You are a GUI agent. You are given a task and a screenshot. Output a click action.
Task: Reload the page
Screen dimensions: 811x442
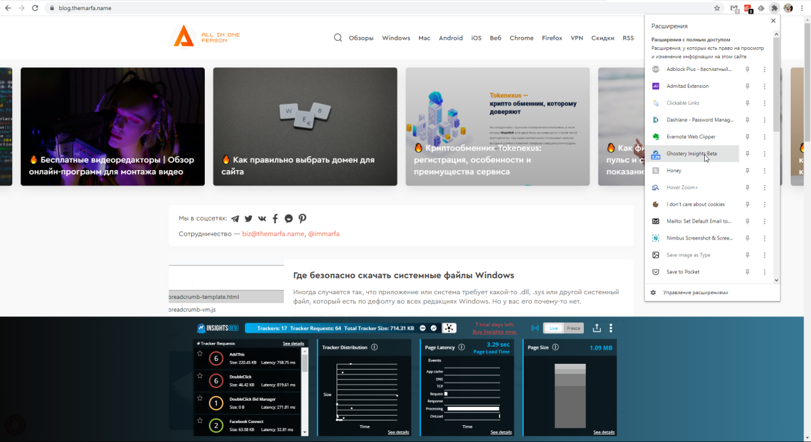[36, 8]
